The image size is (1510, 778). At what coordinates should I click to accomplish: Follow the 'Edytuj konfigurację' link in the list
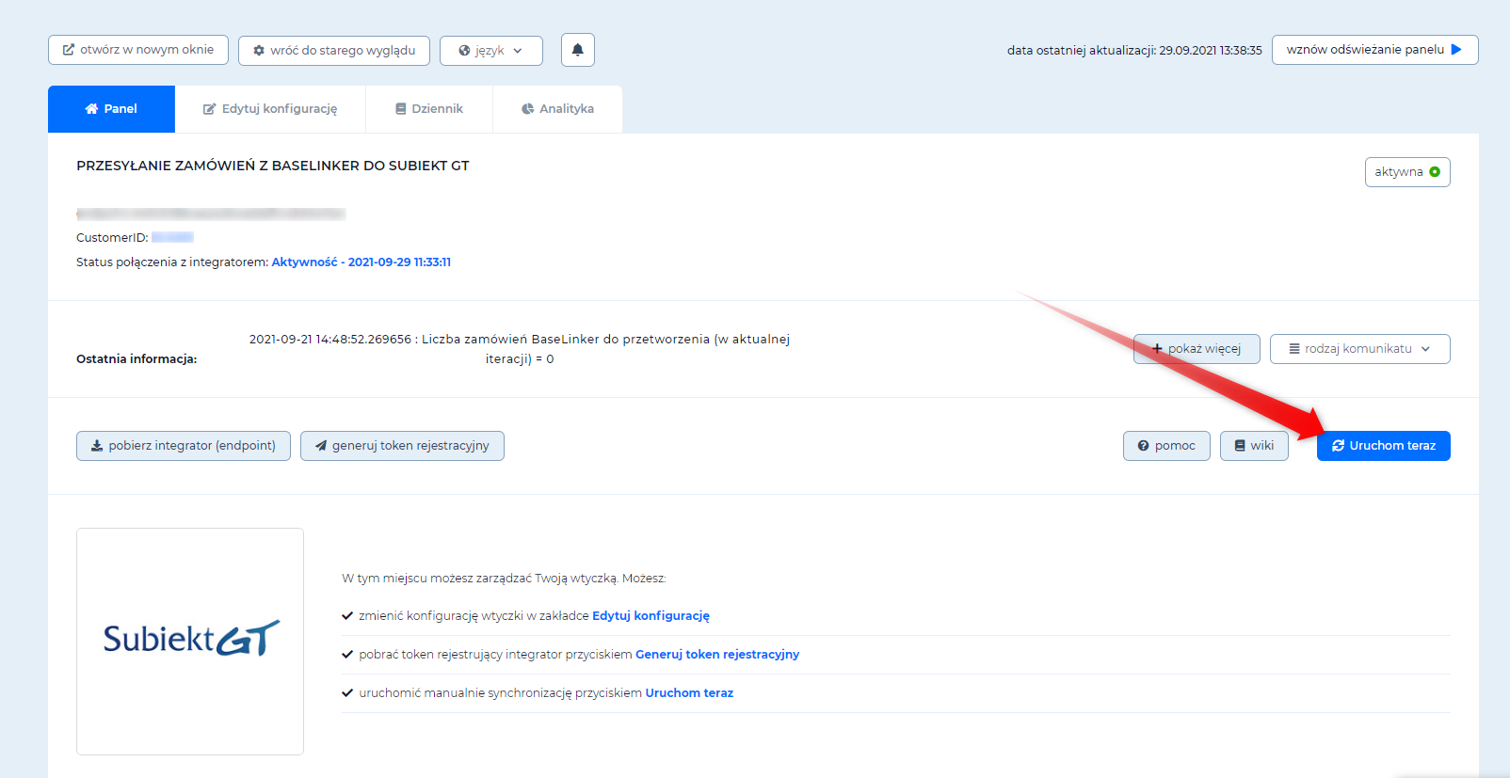[651, 616]
